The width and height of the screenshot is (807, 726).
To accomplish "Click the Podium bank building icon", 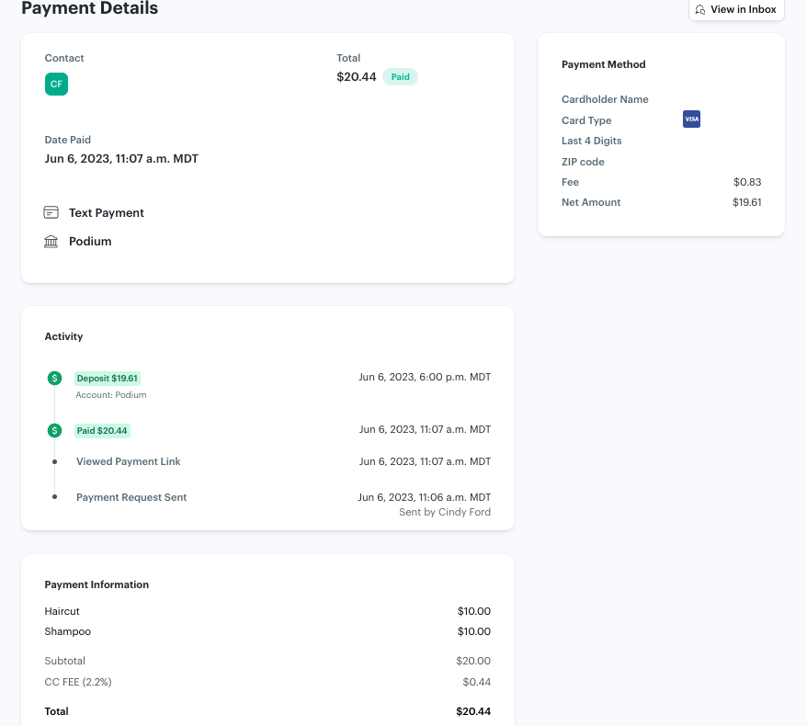I will (51, 241).
